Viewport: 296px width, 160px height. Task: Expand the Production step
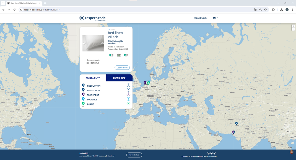(128, 85)
